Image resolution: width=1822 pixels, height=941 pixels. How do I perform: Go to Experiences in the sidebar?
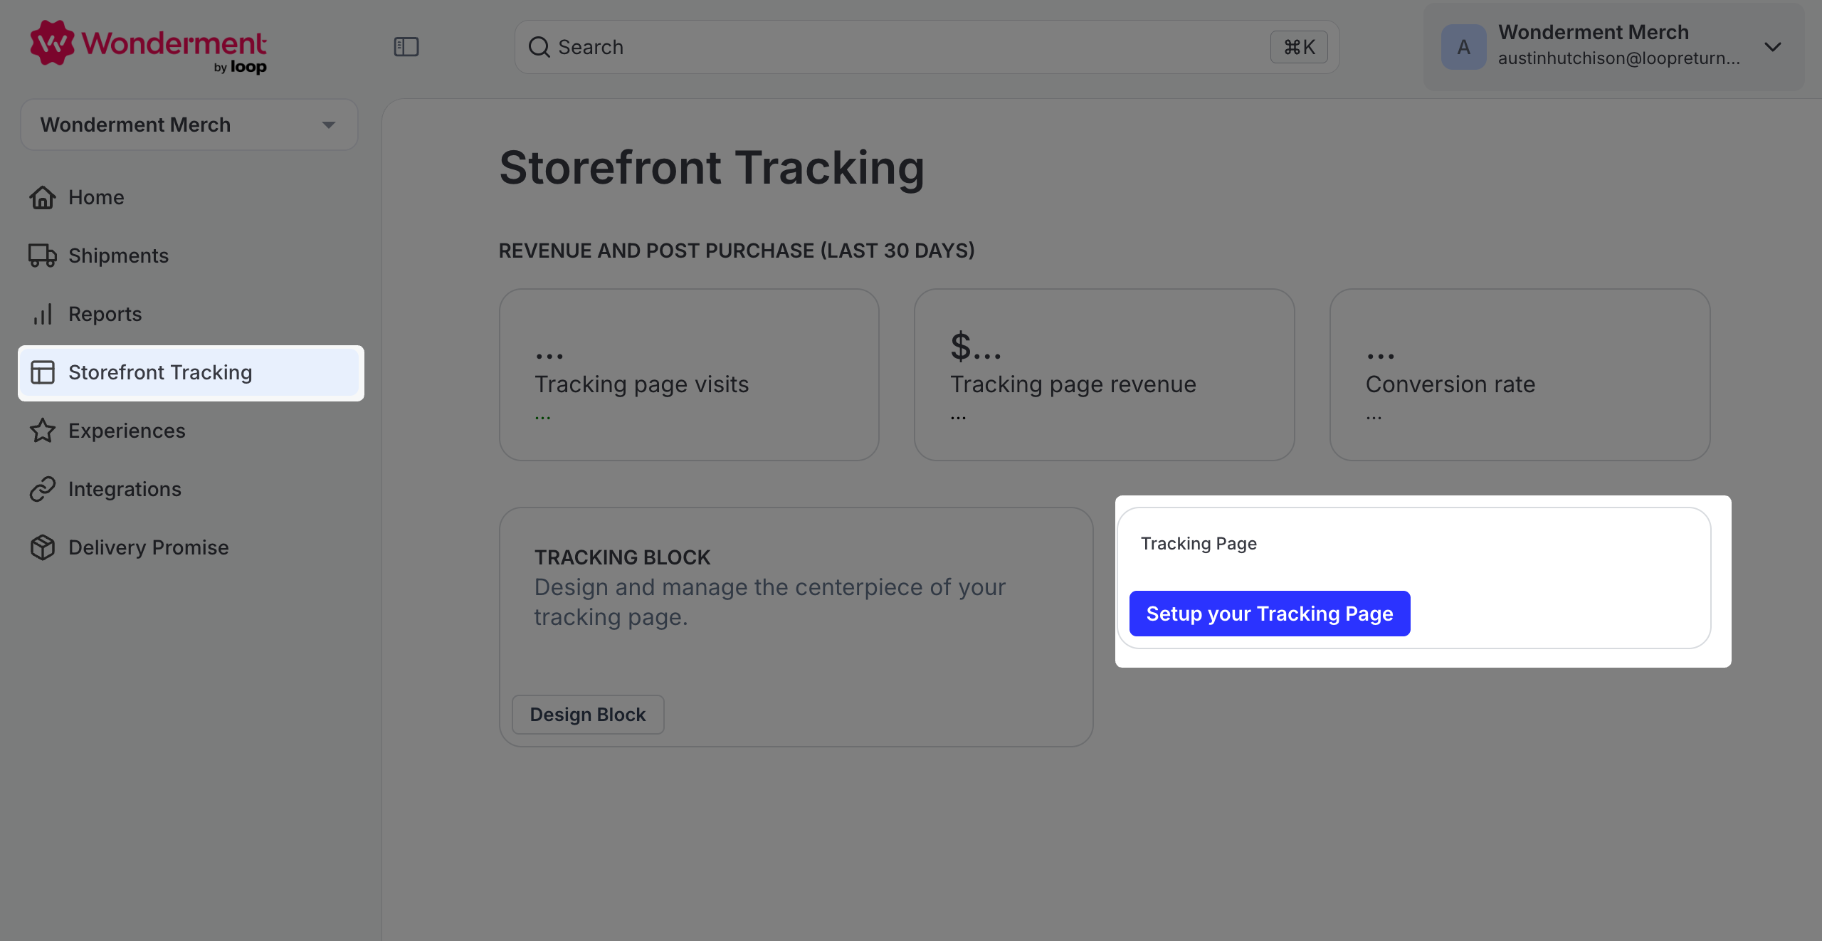(127, 431)
